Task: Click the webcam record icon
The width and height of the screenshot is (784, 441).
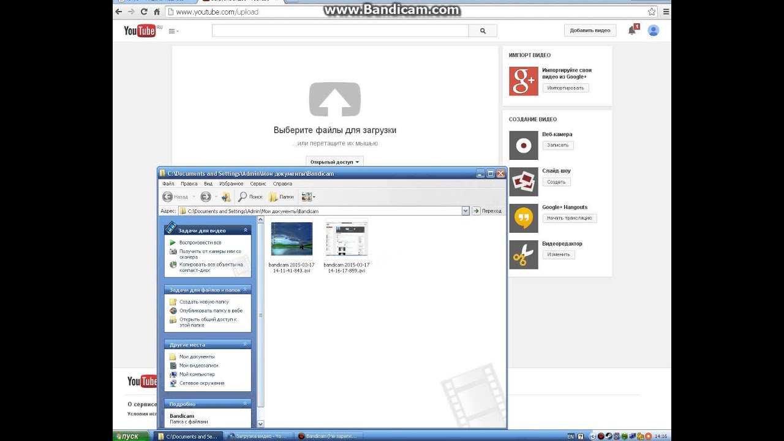Action: click(x=524, y=146)
